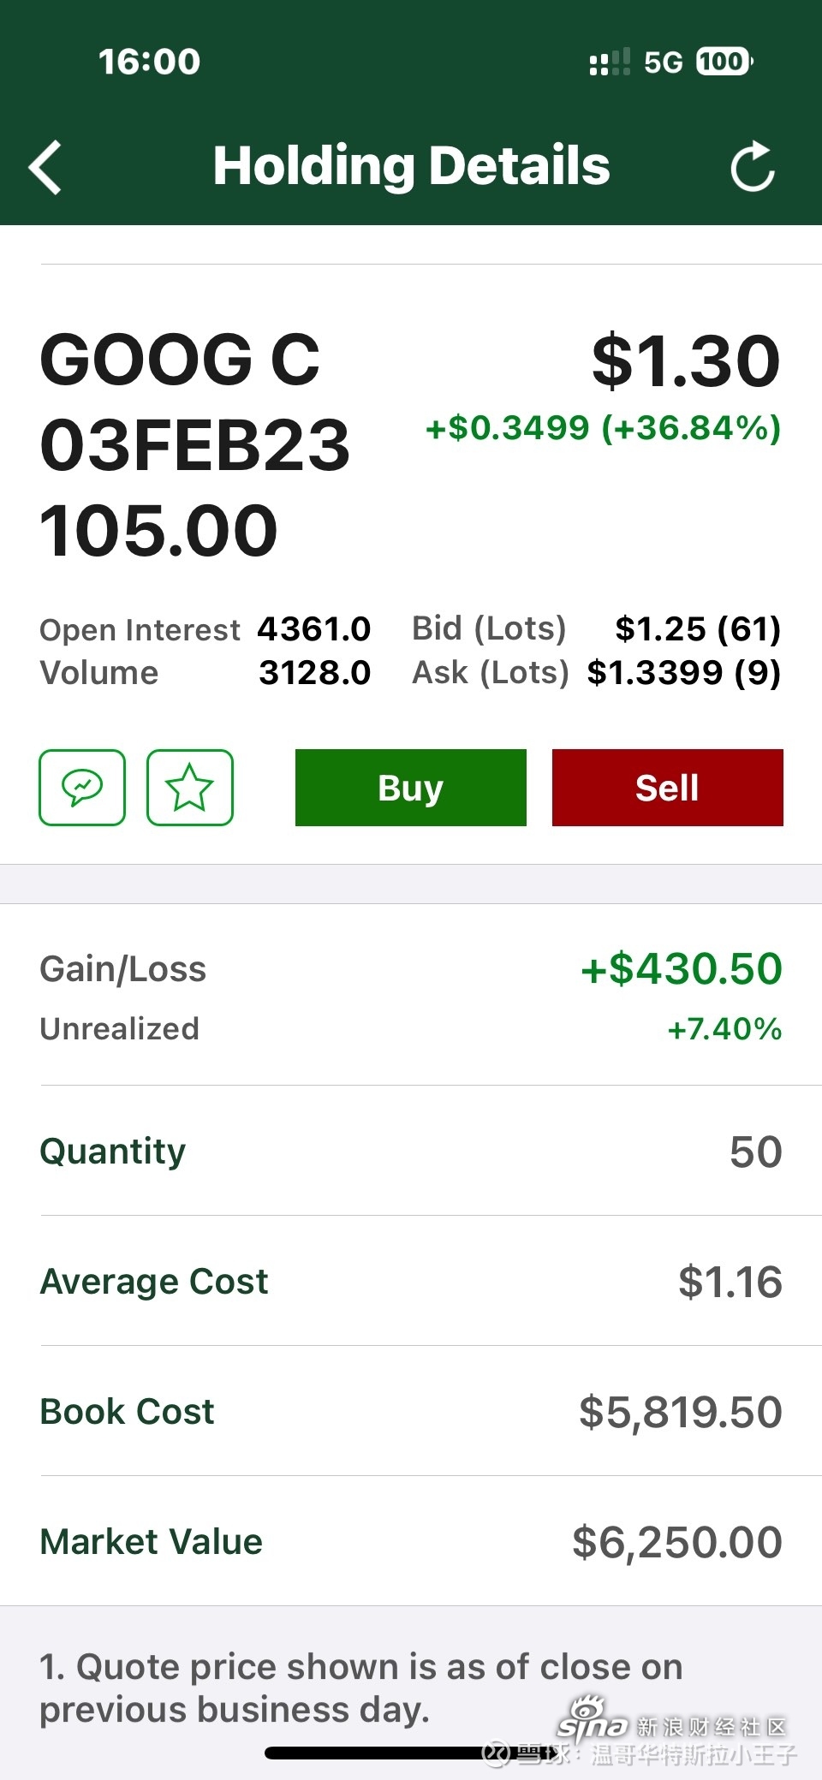
Task: Add GOOG option to watchlist star
Action: click(189, 788)
